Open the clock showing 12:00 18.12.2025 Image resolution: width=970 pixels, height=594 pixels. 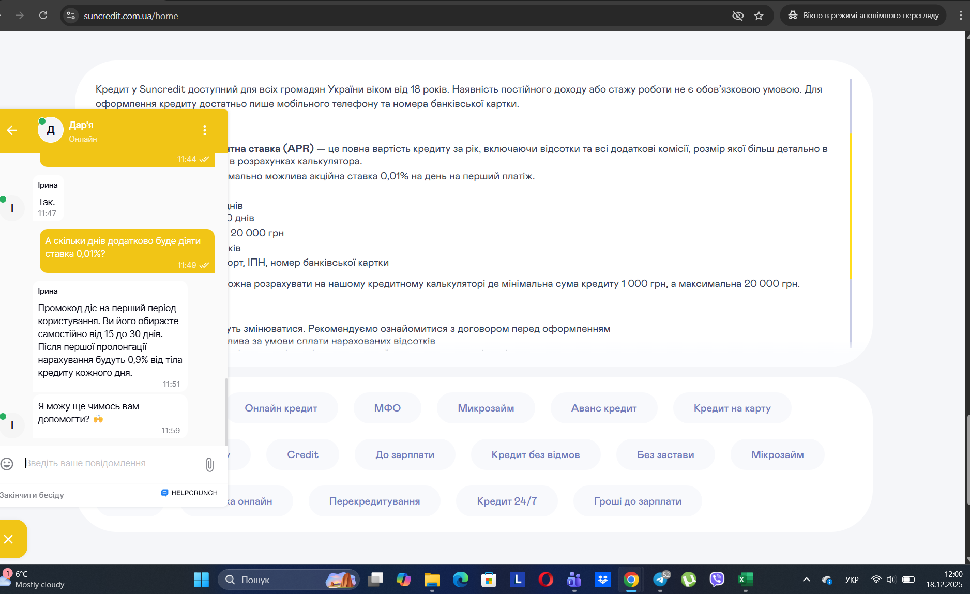point(944,580)
